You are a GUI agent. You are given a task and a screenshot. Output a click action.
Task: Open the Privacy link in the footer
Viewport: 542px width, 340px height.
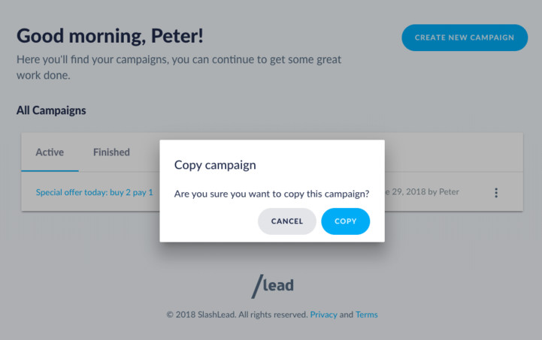click(x=323, y=314)
